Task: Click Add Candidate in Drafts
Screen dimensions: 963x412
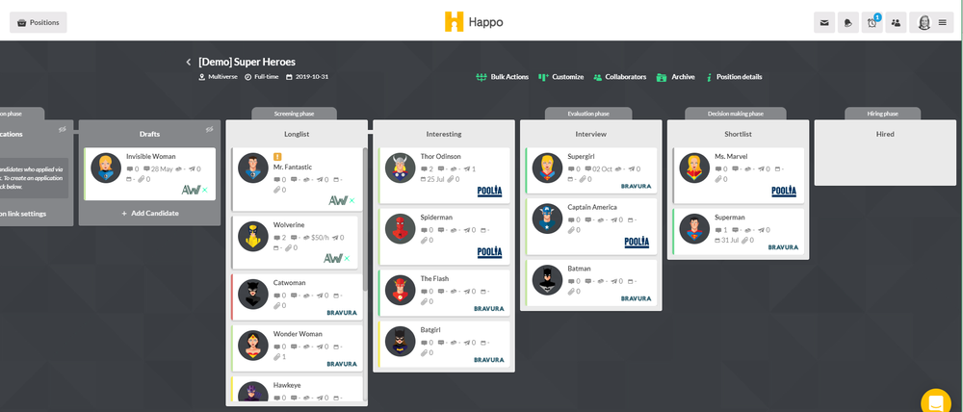Action: [150, 213]
